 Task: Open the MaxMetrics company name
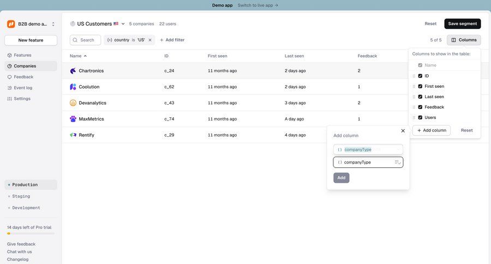92,119
